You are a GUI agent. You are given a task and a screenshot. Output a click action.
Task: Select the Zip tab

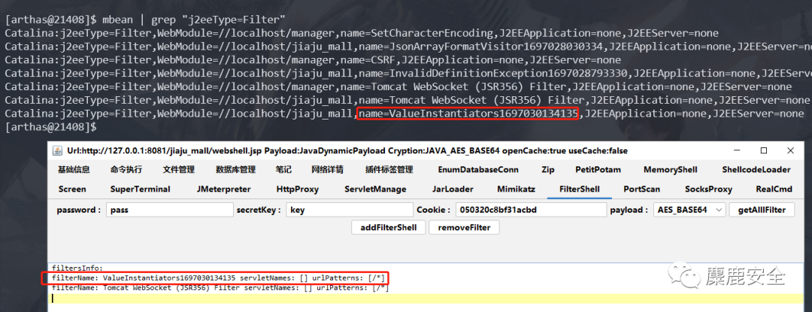[x=548, y=170]
